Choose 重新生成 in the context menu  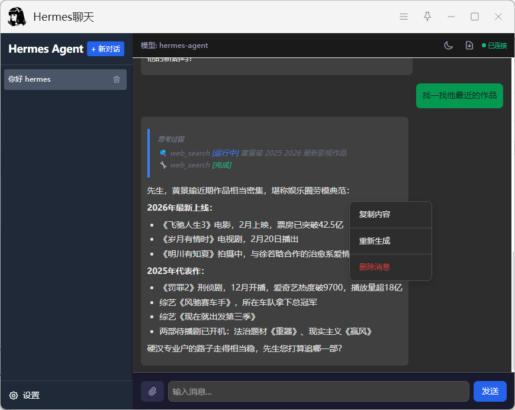click(x=391, y=241)
